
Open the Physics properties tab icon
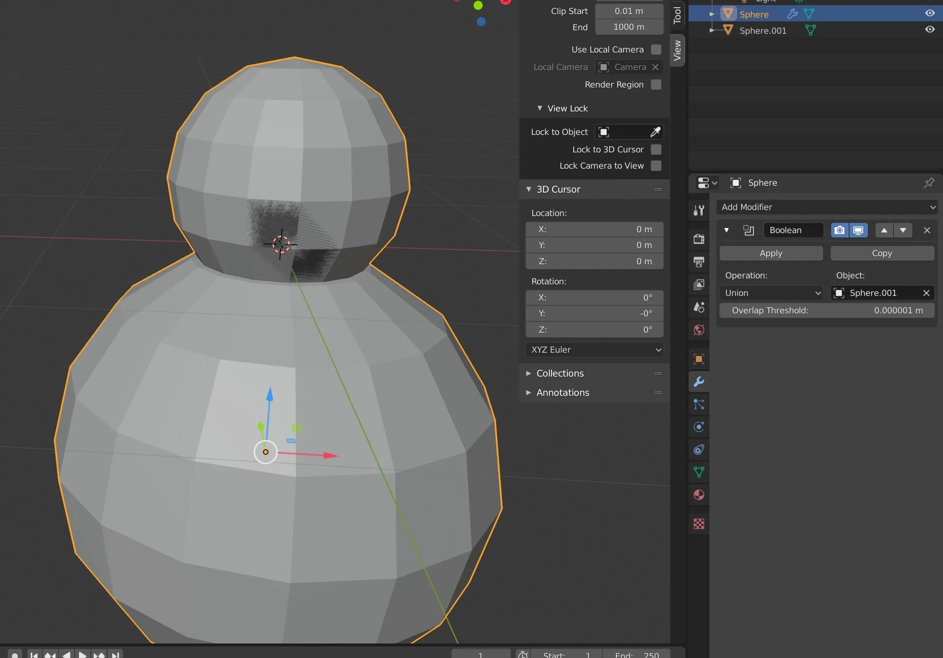699,427
